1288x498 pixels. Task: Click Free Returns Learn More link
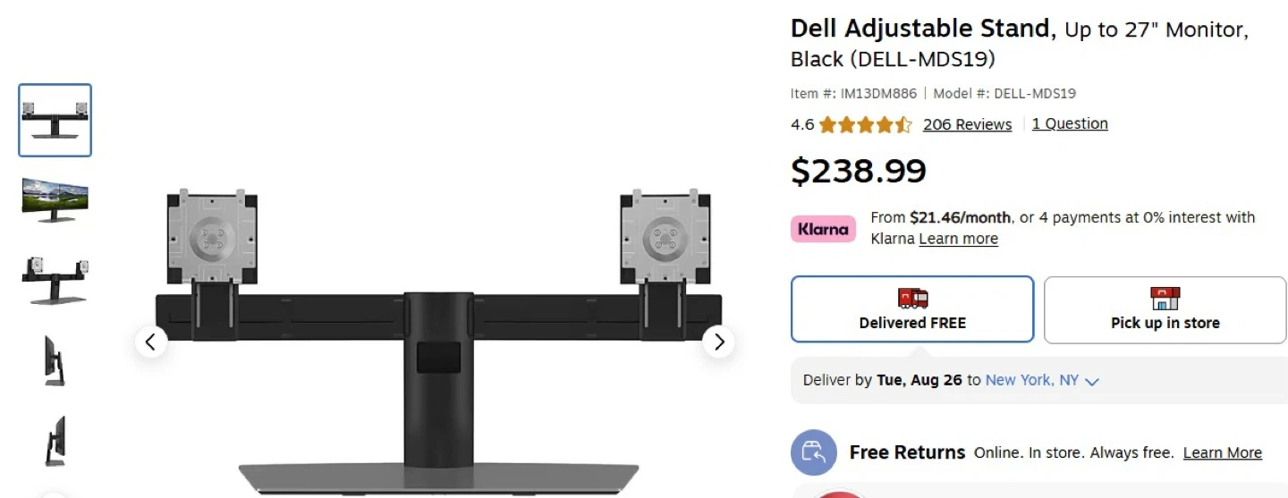tap(1222, 452)
